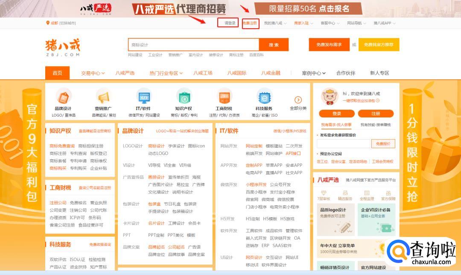Click the 免费报价 button

[x=383, y=144]
